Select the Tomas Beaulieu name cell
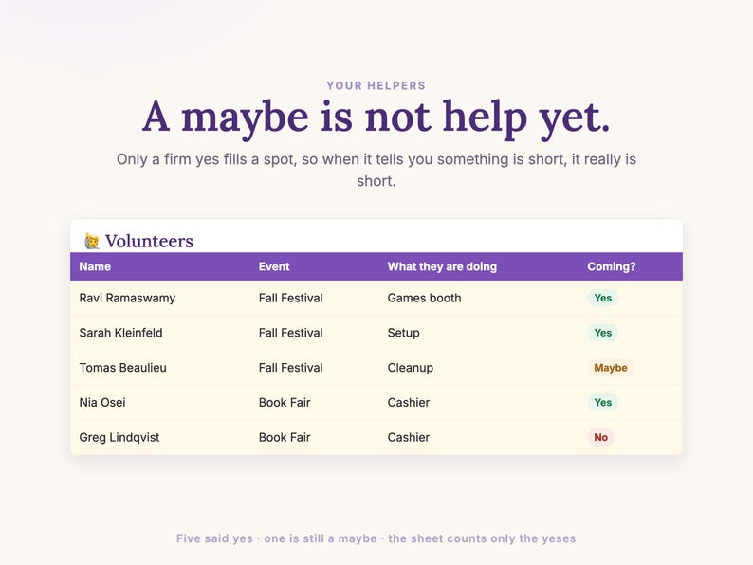 click(123, 368)
